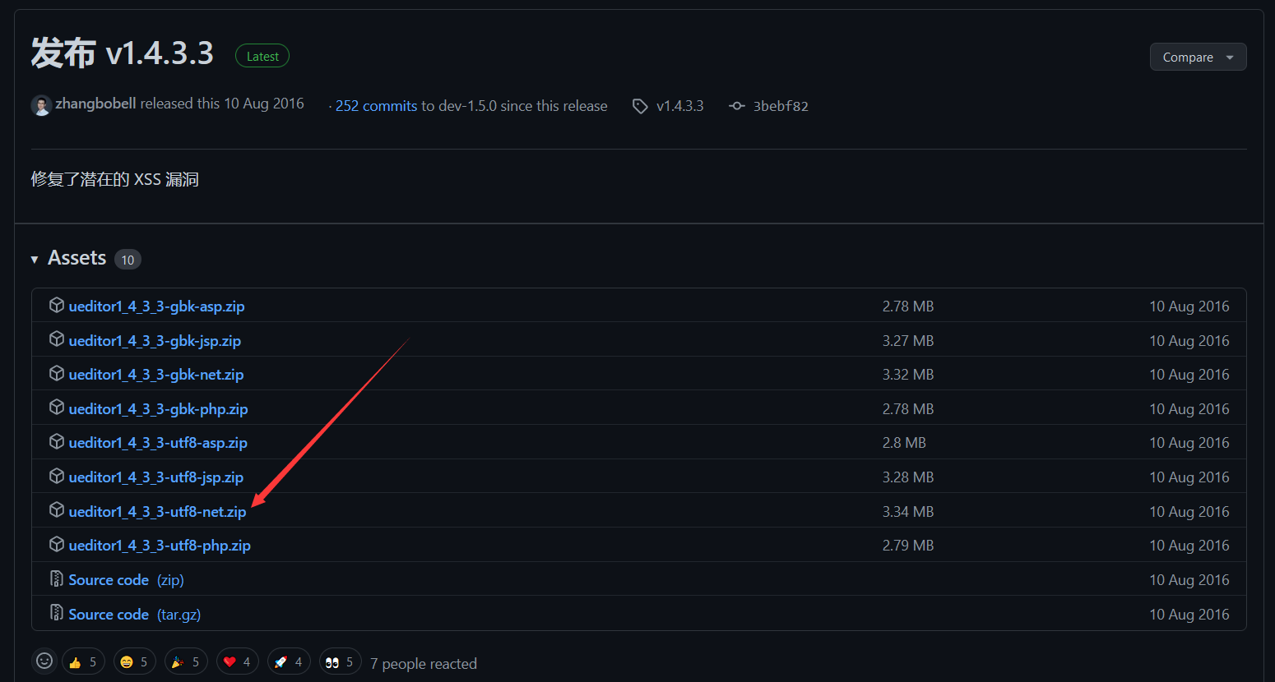Screen dimensions: 1275x682
Task: Click the tag icon next to v1.4.3.3
Action: point(640,106)
